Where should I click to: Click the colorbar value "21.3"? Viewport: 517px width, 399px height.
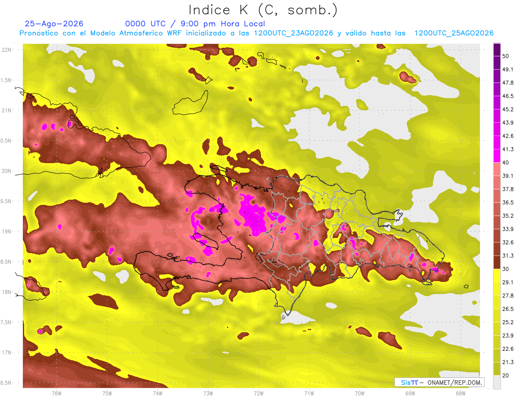(508, 363)
